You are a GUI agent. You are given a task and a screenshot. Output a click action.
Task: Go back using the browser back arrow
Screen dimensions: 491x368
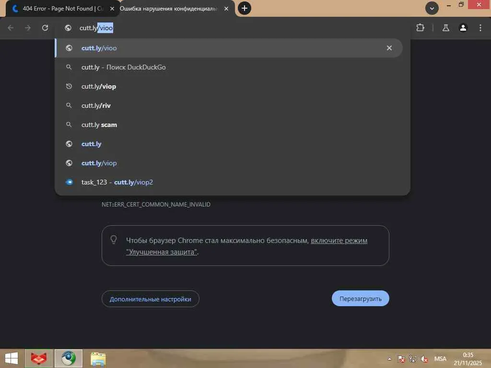click(x=11, y=28)
